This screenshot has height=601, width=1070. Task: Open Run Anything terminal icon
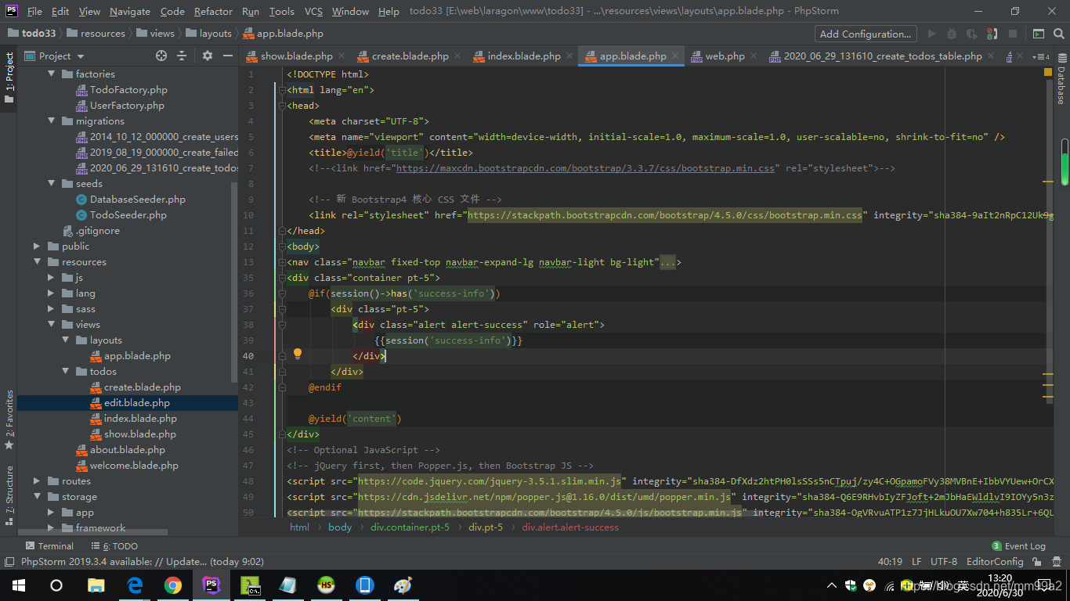point(1038,34)
